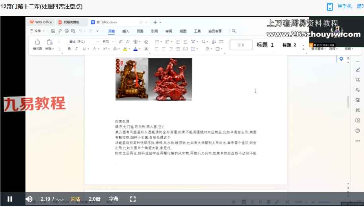Viewport: 364px width, 207px height.
Task: Toggle strikethrough formatting
Action: (x=94, y=49)
